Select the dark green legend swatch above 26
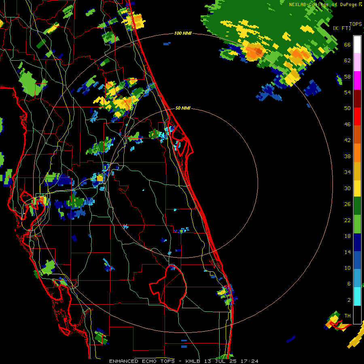 (x=357, y=206)
